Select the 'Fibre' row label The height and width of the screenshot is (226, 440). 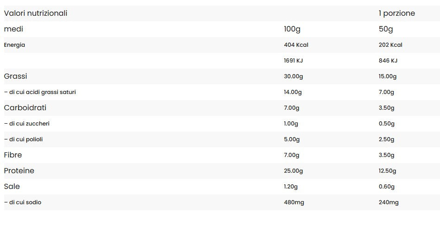tap(13, 155)
